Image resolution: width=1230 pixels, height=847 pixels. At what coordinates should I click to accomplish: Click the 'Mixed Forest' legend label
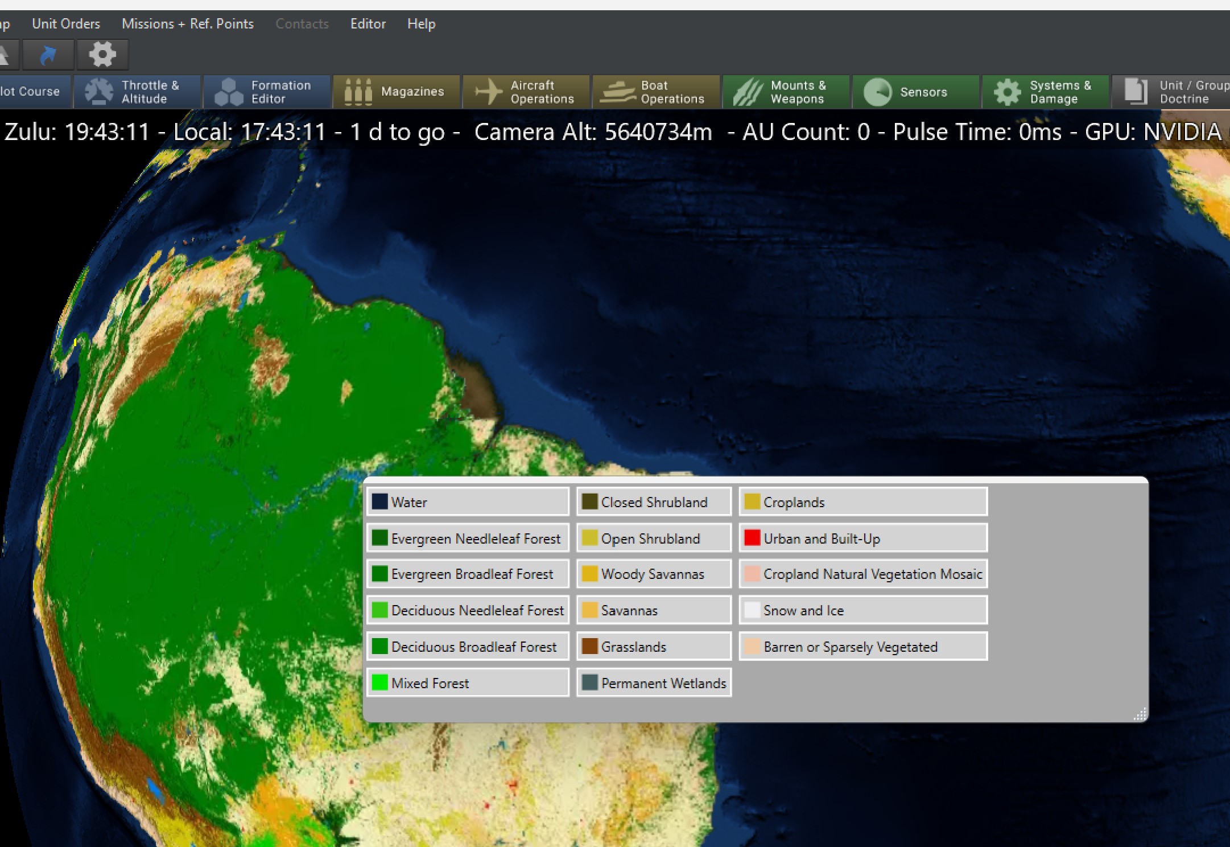pos(430,683)
